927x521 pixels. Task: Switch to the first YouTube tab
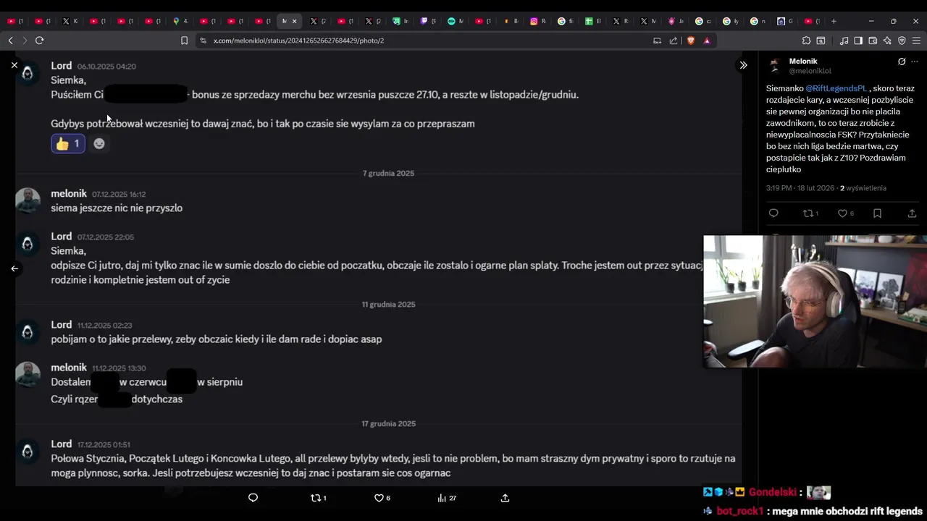click(x=15, y=21)
